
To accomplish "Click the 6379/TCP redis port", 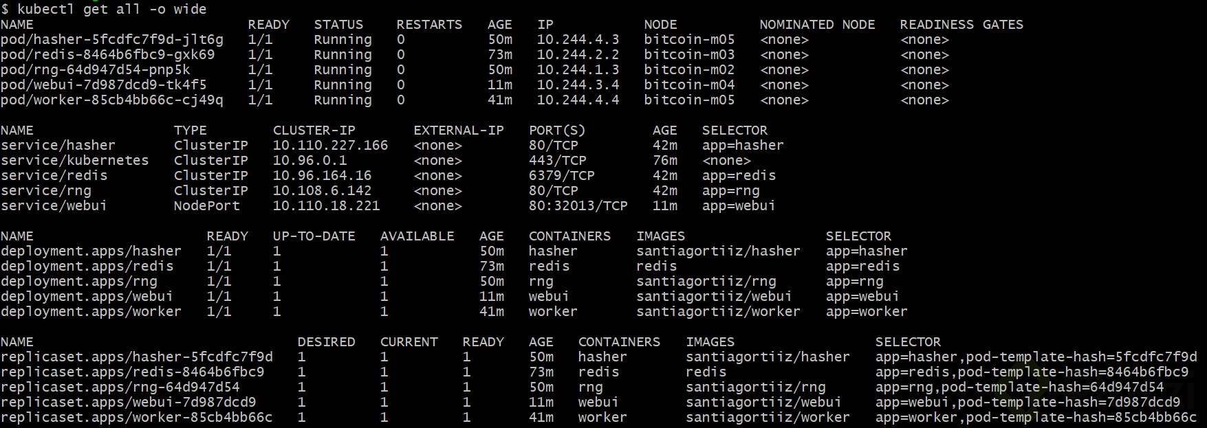I will pos(561,176).
